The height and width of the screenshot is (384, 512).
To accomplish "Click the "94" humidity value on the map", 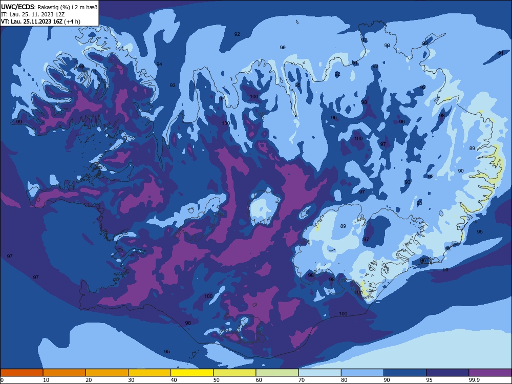I will 159,65.
